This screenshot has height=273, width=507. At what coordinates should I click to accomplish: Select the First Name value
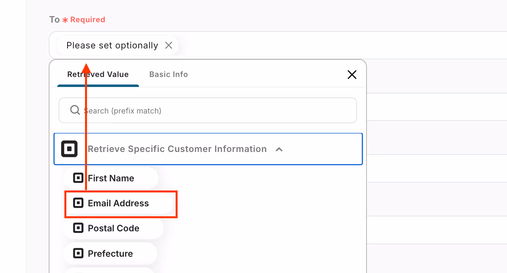(x=111, y=178)
